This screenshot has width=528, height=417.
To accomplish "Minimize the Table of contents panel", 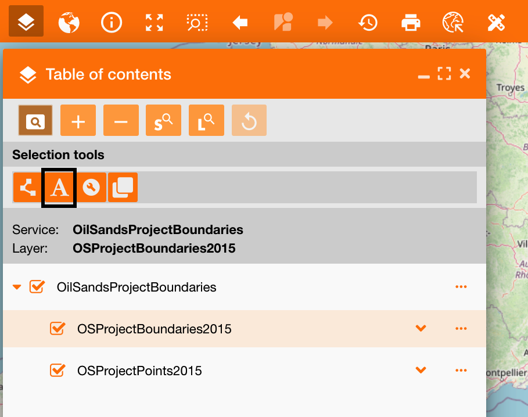I will [423, 77].
